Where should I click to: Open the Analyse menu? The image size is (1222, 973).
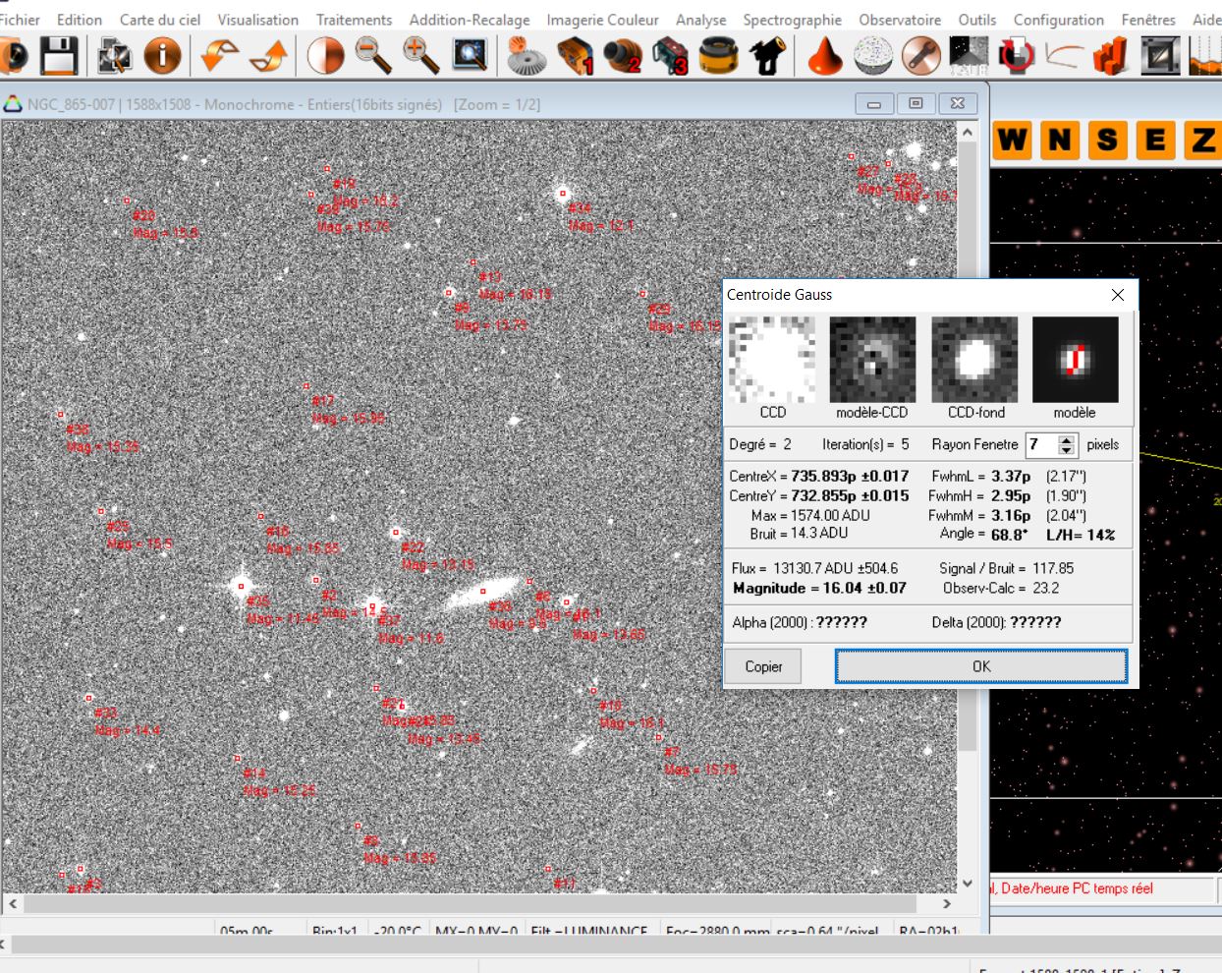click(700, 19)
